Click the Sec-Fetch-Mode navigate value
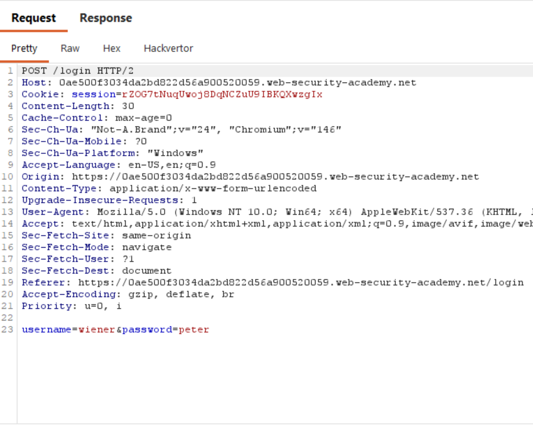The height and width of the screenshot is (425, 533). coord(147,247)
